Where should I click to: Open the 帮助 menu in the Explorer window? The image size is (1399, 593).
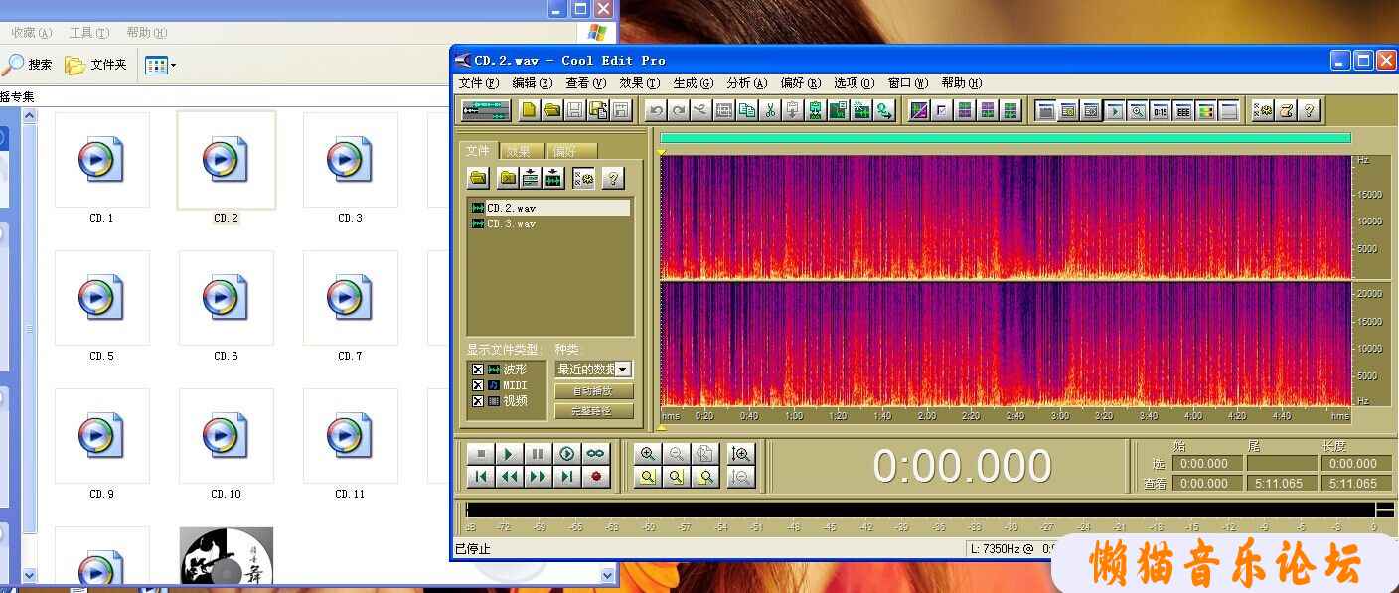click(147, 33)
